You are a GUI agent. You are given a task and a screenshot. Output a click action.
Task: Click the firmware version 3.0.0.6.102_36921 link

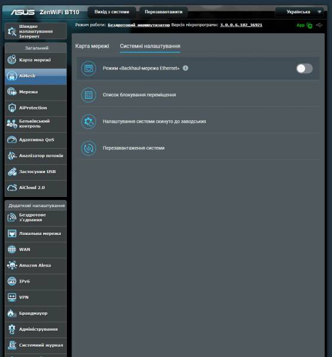click(x=241, y=25)
